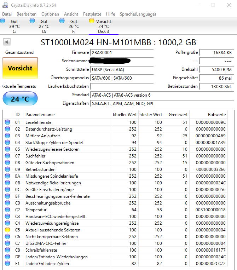Open the Festplatte menu
Viewport: 237px width, 270px height.
pos(92,14)
